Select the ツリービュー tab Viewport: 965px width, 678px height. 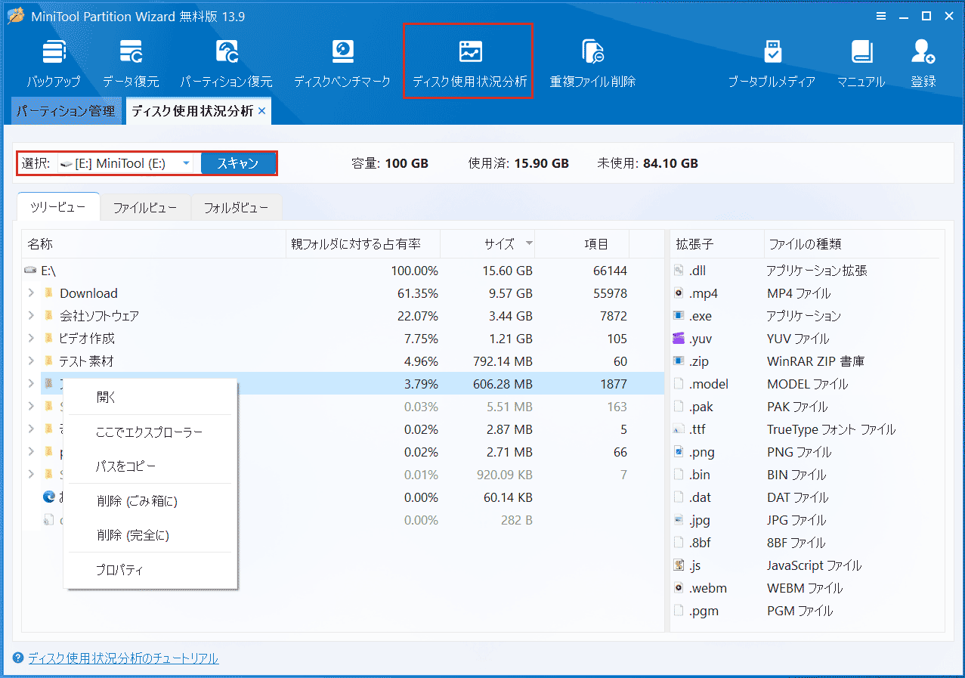[58, 207]
